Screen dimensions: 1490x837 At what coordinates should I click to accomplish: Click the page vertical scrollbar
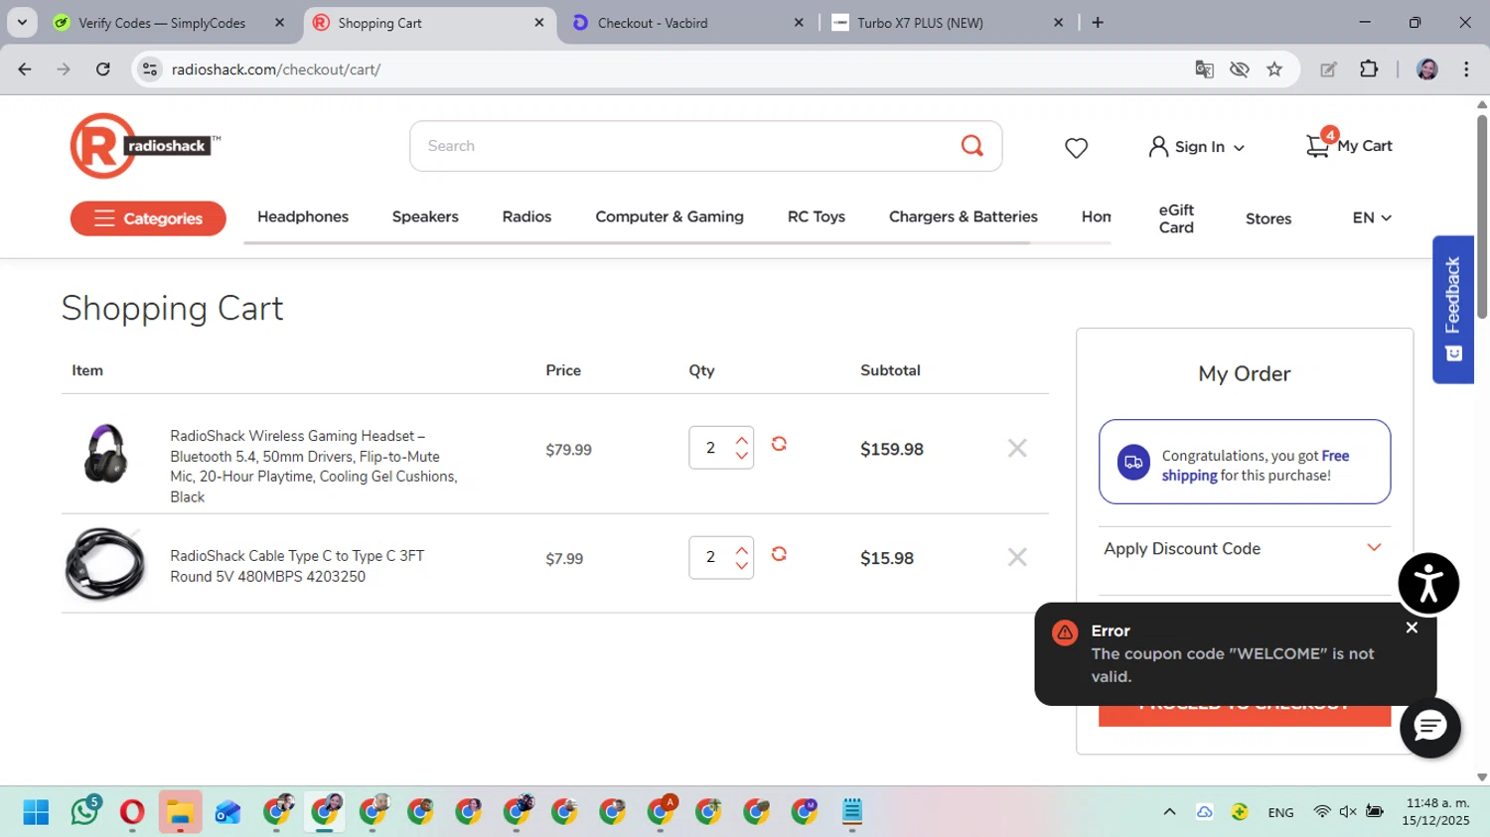1481,216
